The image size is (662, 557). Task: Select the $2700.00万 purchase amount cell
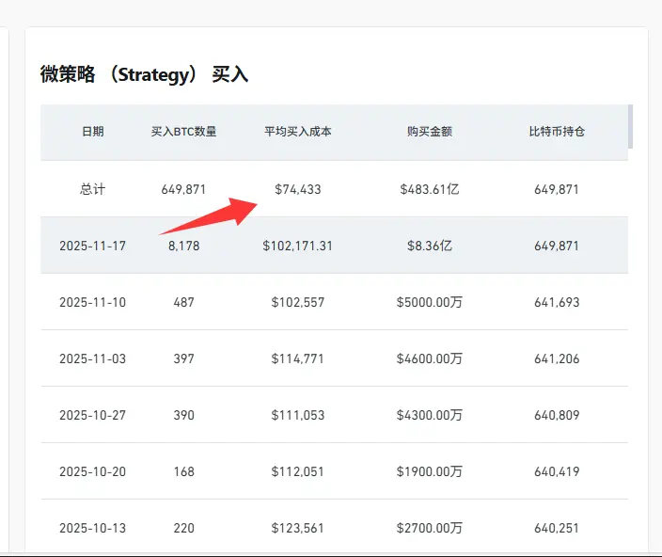(x=430, y=528)
